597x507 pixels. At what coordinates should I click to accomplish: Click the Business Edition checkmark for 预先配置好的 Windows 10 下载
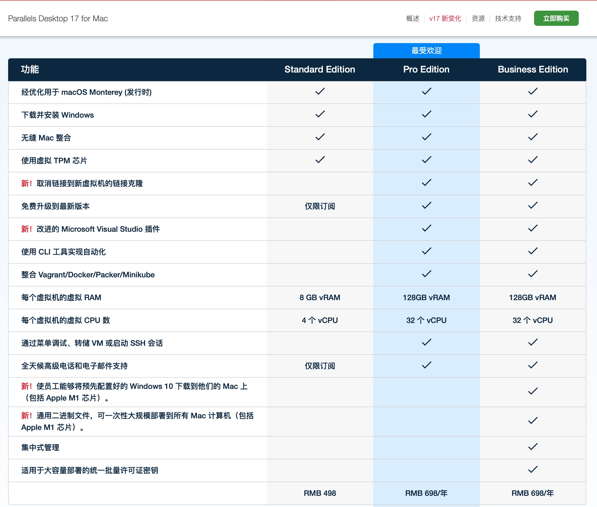pyautogui.click(x=533, y=392)
